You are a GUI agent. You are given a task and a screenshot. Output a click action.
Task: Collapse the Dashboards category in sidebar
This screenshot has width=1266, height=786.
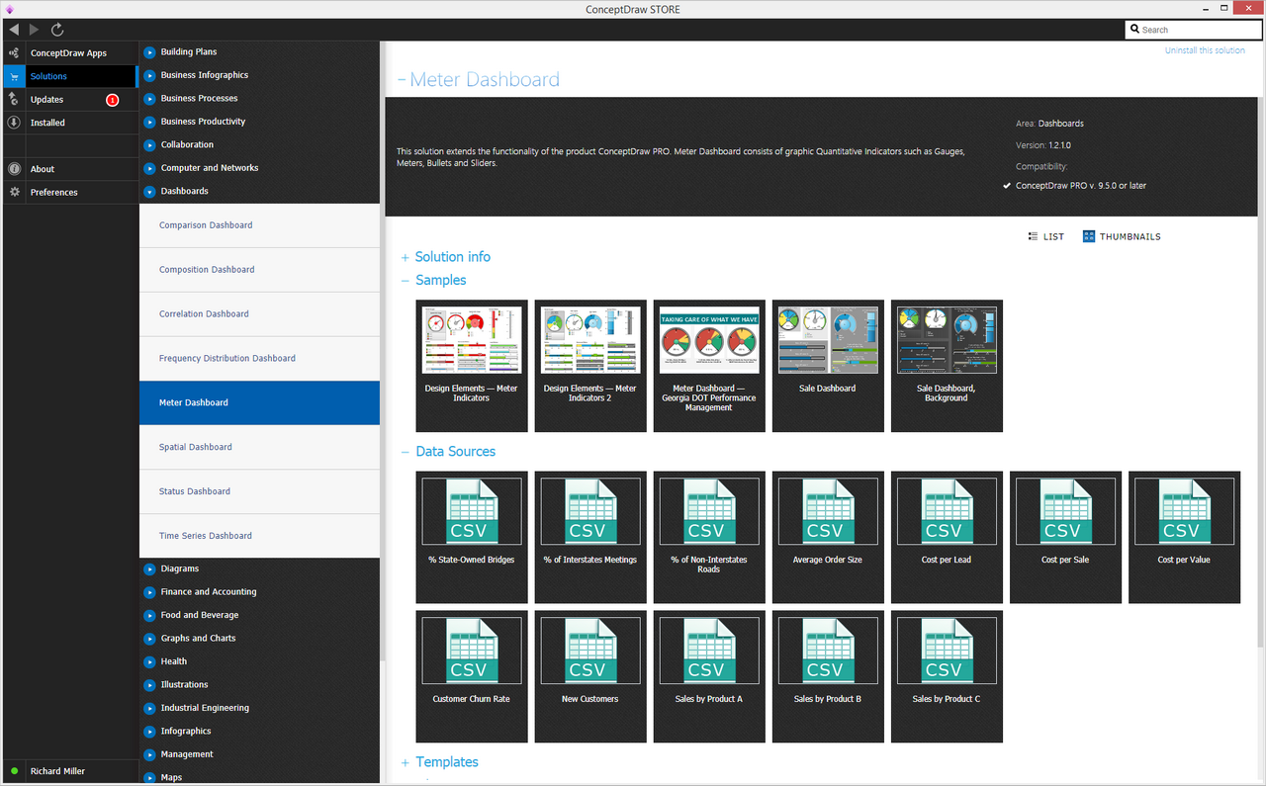pos(184,191)
